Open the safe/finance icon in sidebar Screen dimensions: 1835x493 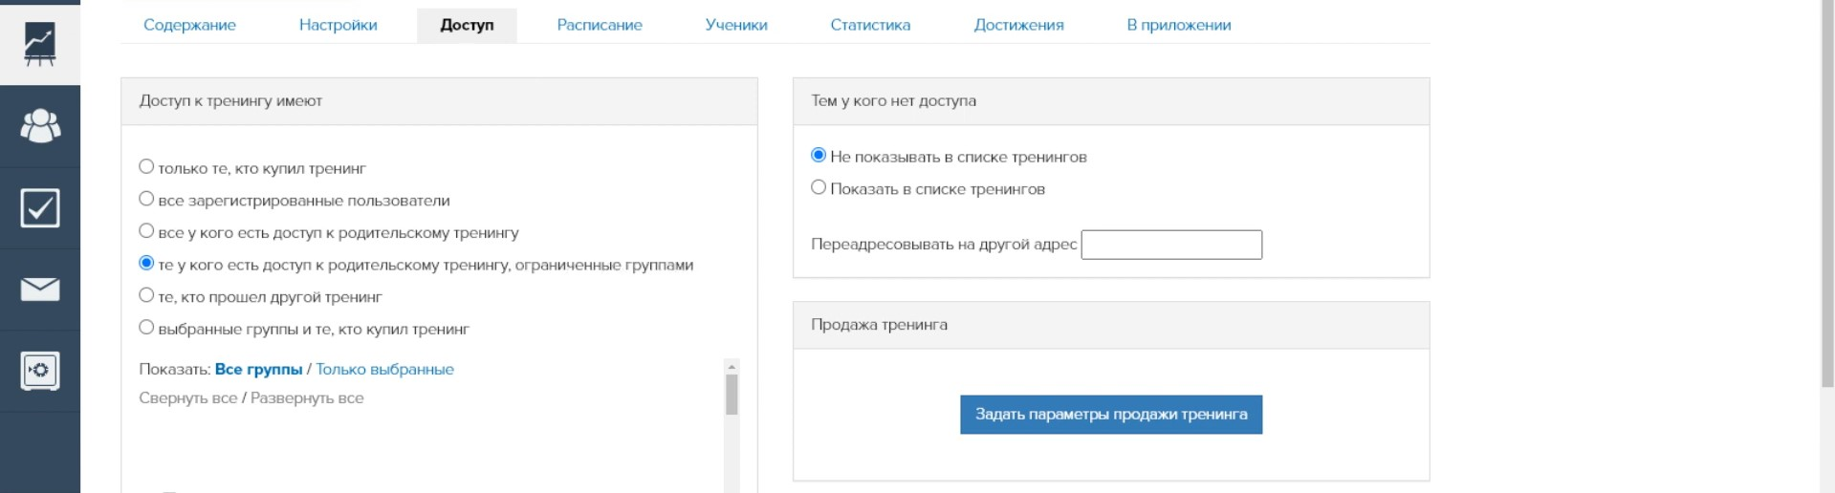(x=40, y=371)
